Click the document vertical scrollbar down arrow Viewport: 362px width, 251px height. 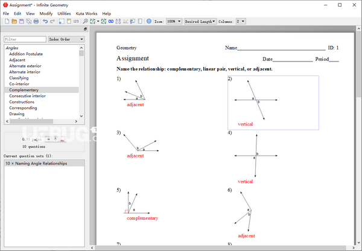point(359,243)
